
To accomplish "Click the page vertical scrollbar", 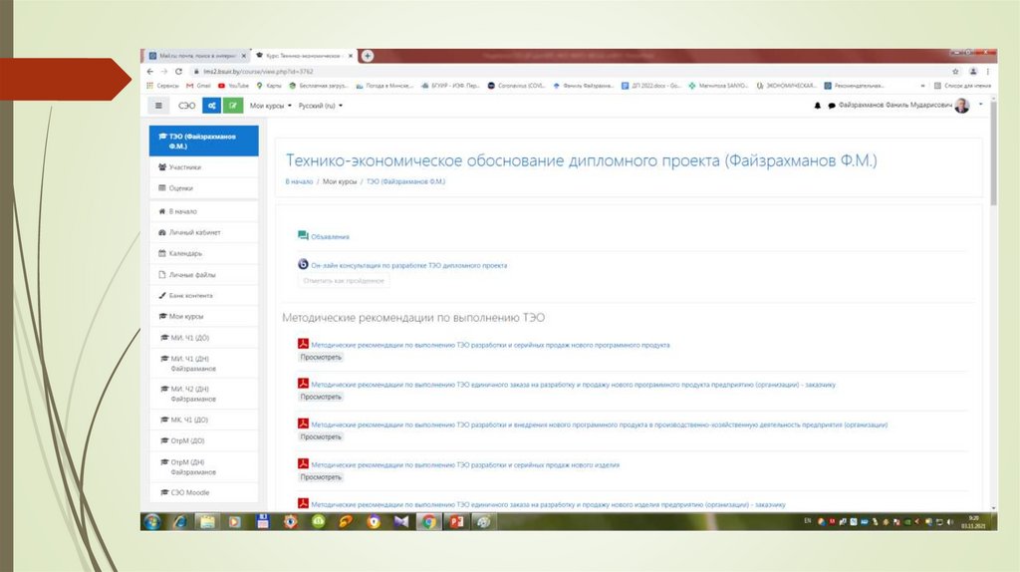I will click(993, 153).
